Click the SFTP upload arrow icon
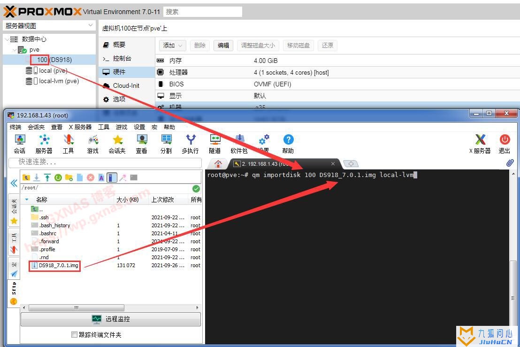This screenshot has width=520, height=347. coord(47,177)
